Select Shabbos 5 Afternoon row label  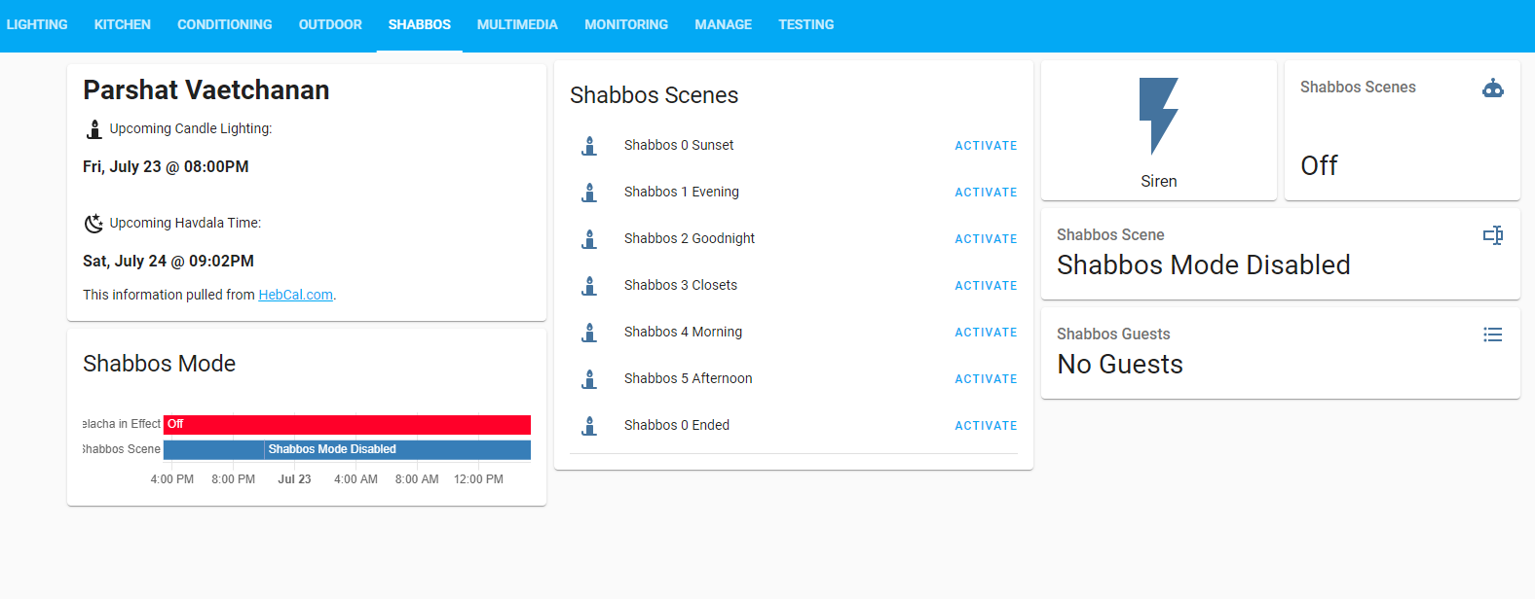689,378
